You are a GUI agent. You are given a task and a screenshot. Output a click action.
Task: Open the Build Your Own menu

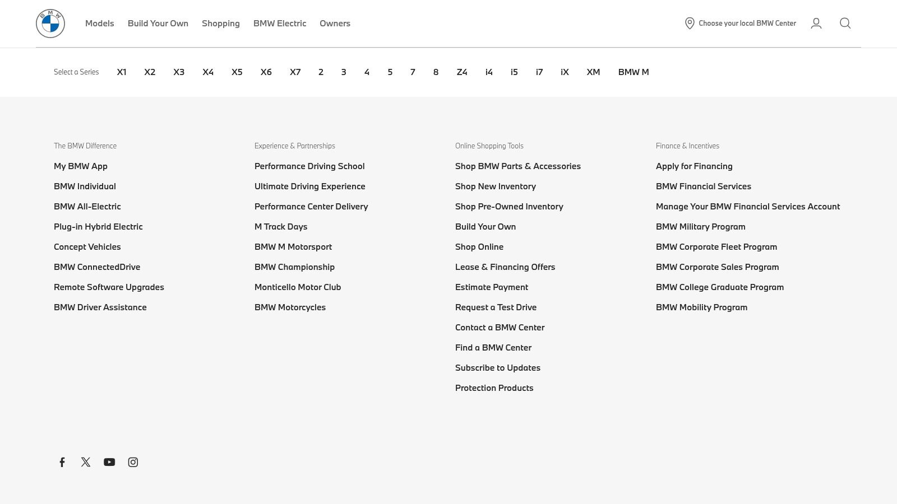tap(158, 24)
